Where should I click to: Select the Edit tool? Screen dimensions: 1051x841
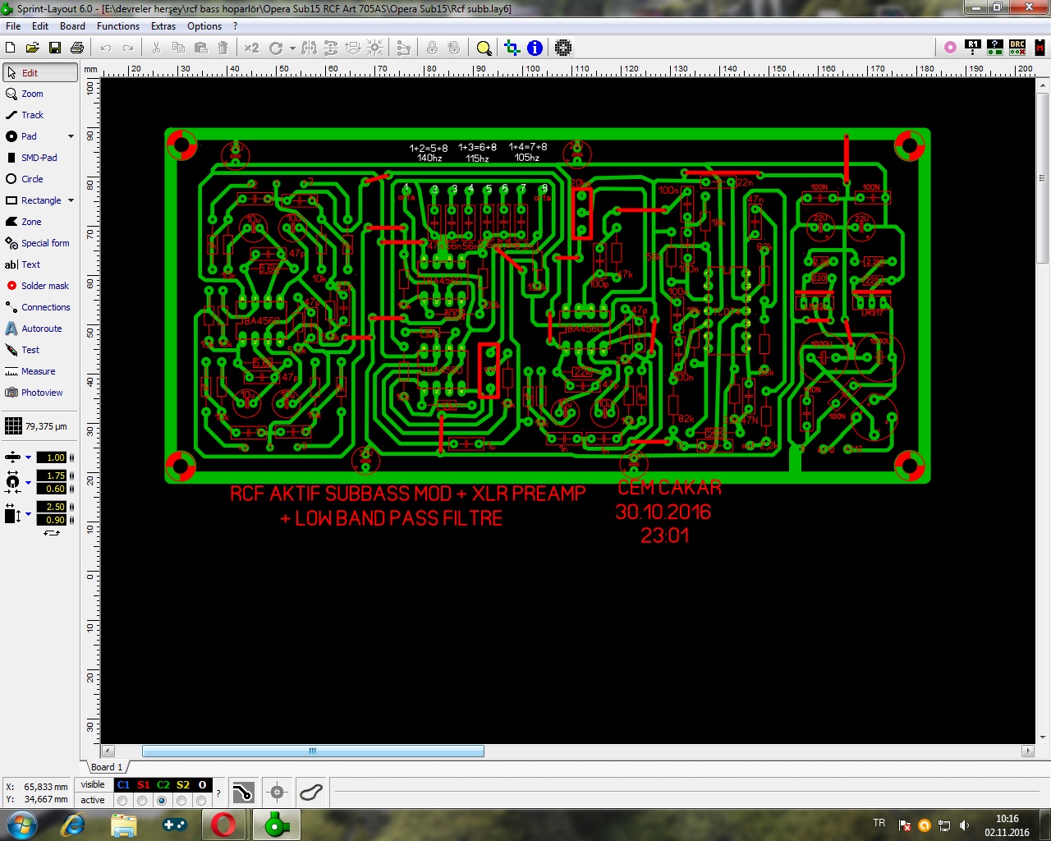pos(40,72)
